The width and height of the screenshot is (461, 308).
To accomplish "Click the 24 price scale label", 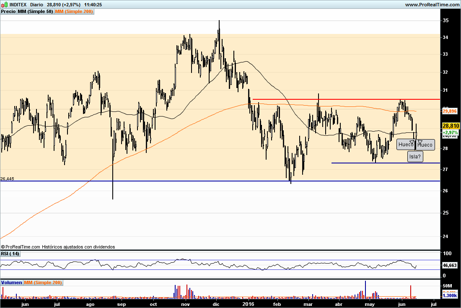I will 446,236.
